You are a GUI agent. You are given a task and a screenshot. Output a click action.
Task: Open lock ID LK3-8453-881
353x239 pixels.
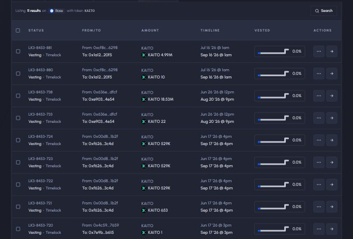pos(40,48)
